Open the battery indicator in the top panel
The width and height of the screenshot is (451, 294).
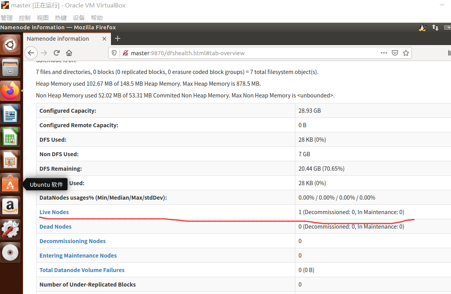pos(447,27)
